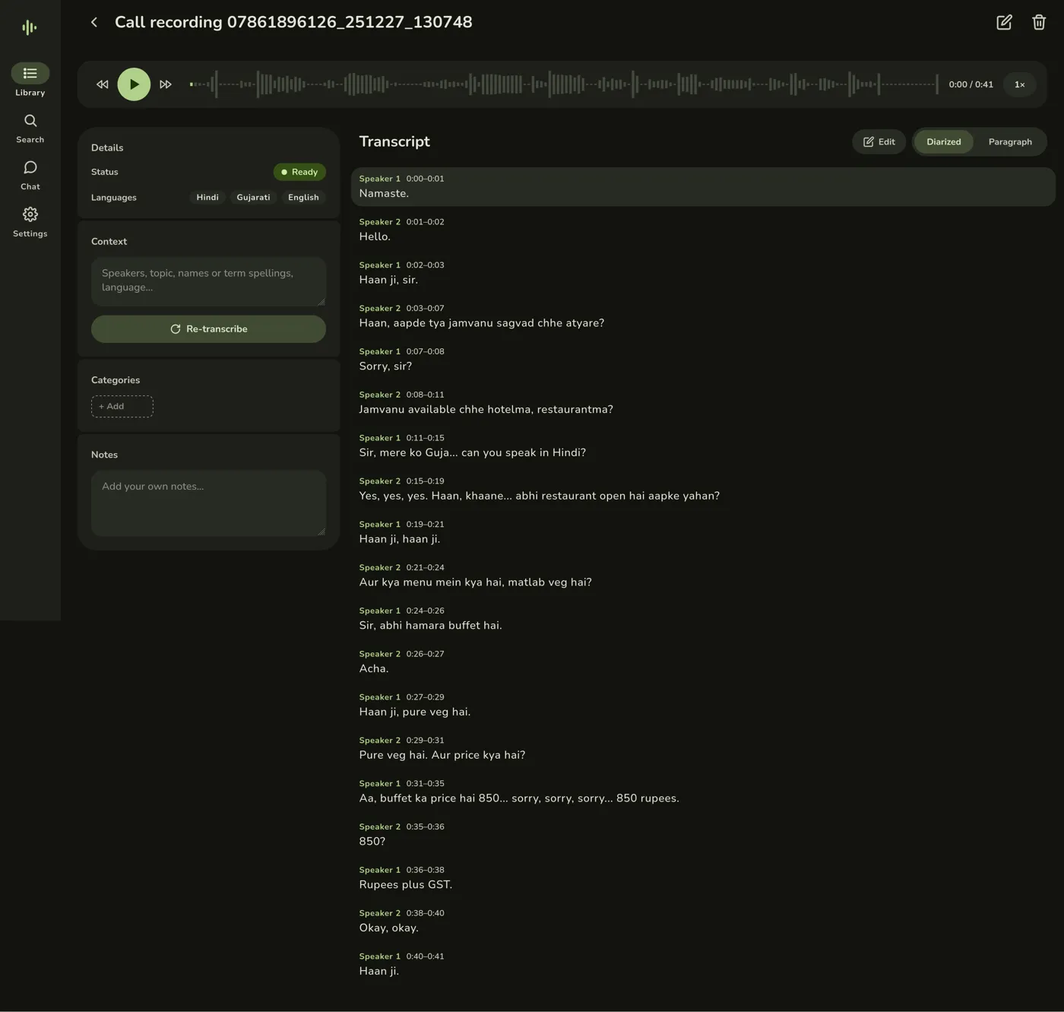This screenshot has height=1012, width=1064.
Task: Open the Search page in sidebar
Action: click(30, 128)
